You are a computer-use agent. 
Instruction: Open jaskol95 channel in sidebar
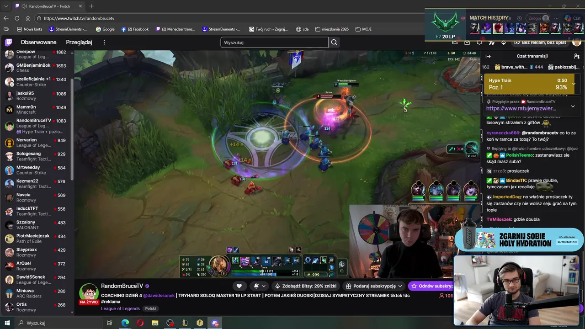[x=36, y=96]
